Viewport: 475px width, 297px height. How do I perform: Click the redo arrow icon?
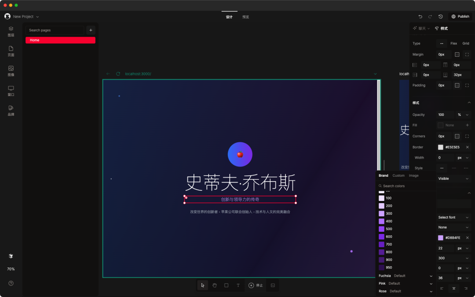pyautogui.click(x=430, y=16)
